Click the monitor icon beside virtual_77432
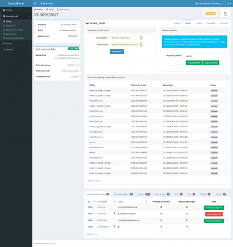 [x=87, y=23]
